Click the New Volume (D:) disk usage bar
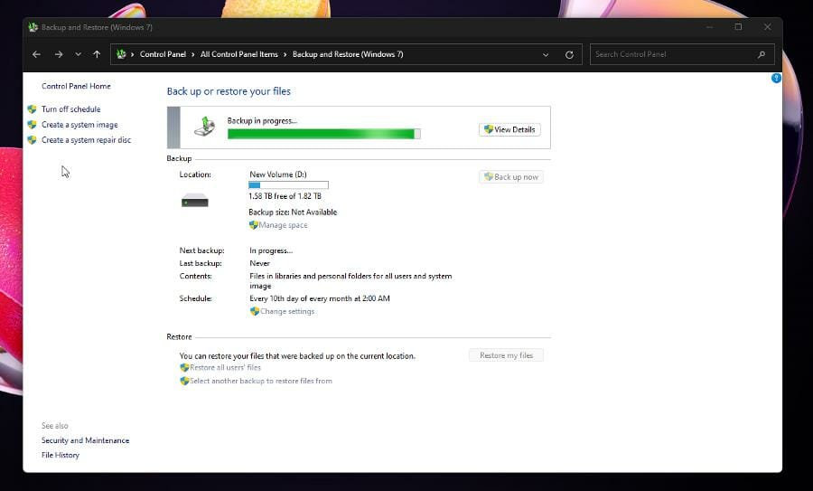The image size is (813, 491). coord(288,184)
